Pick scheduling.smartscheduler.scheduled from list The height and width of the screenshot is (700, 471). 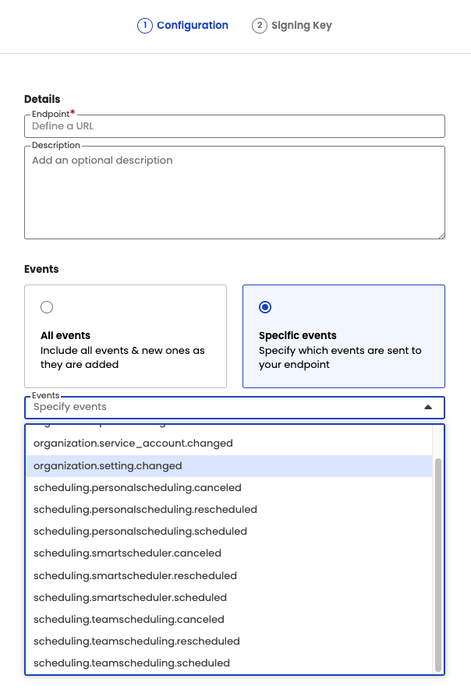click(130, 598)
